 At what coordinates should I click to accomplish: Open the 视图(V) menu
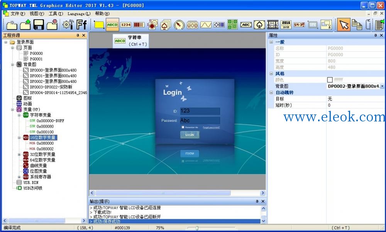click(x=37, y=14)
